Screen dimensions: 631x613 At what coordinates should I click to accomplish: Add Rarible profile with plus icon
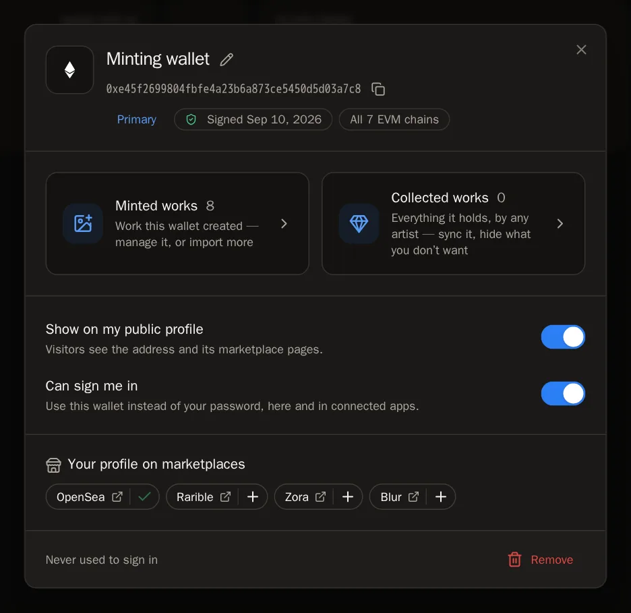click(253, 497)
